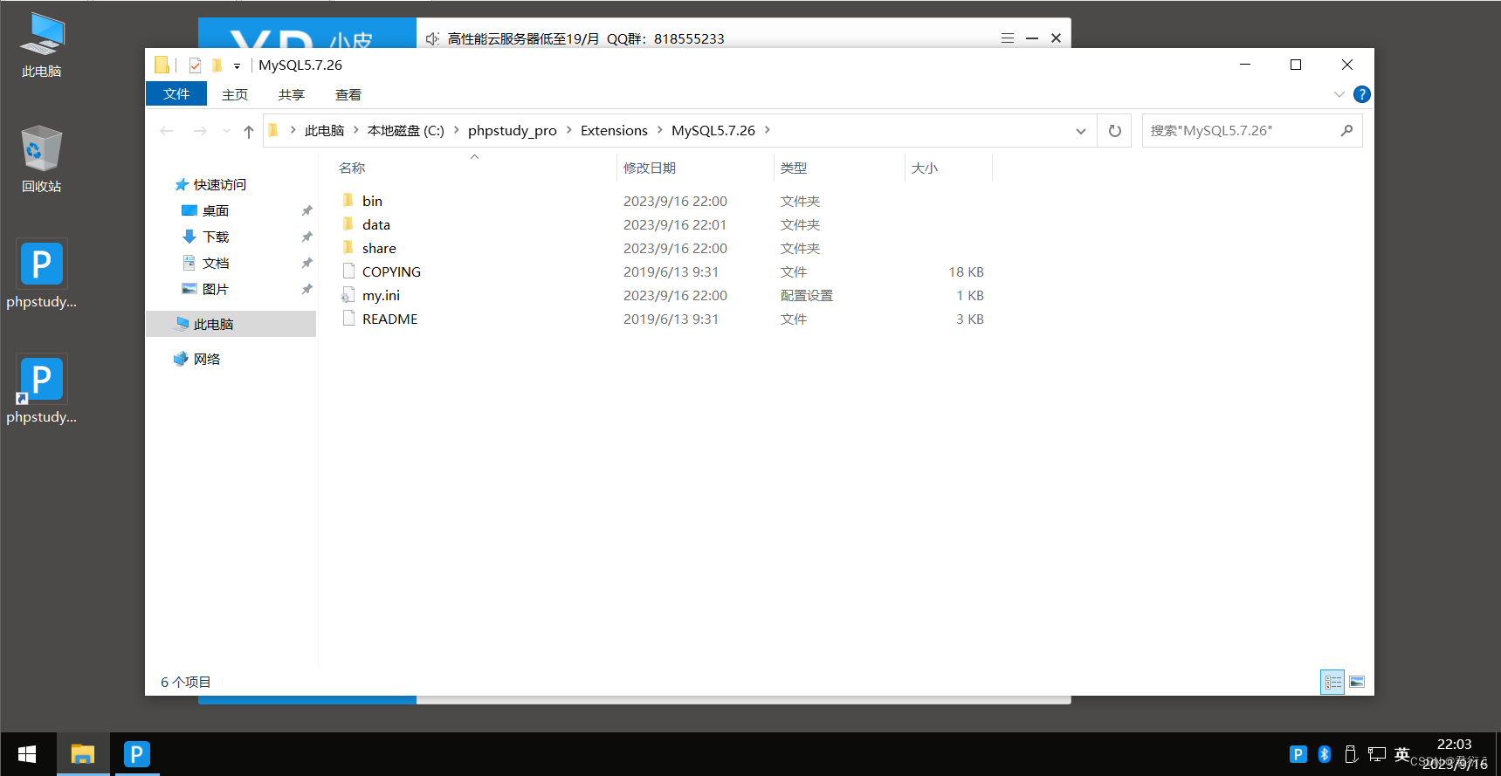Select 网络 in navigation pane
This screenshot has width=1501, height=776.
pos(207,359)
